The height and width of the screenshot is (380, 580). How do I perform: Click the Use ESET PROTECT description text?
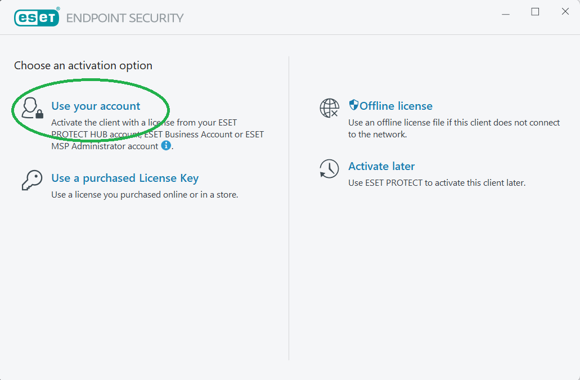pyautogui.click(x=437, y=183)
